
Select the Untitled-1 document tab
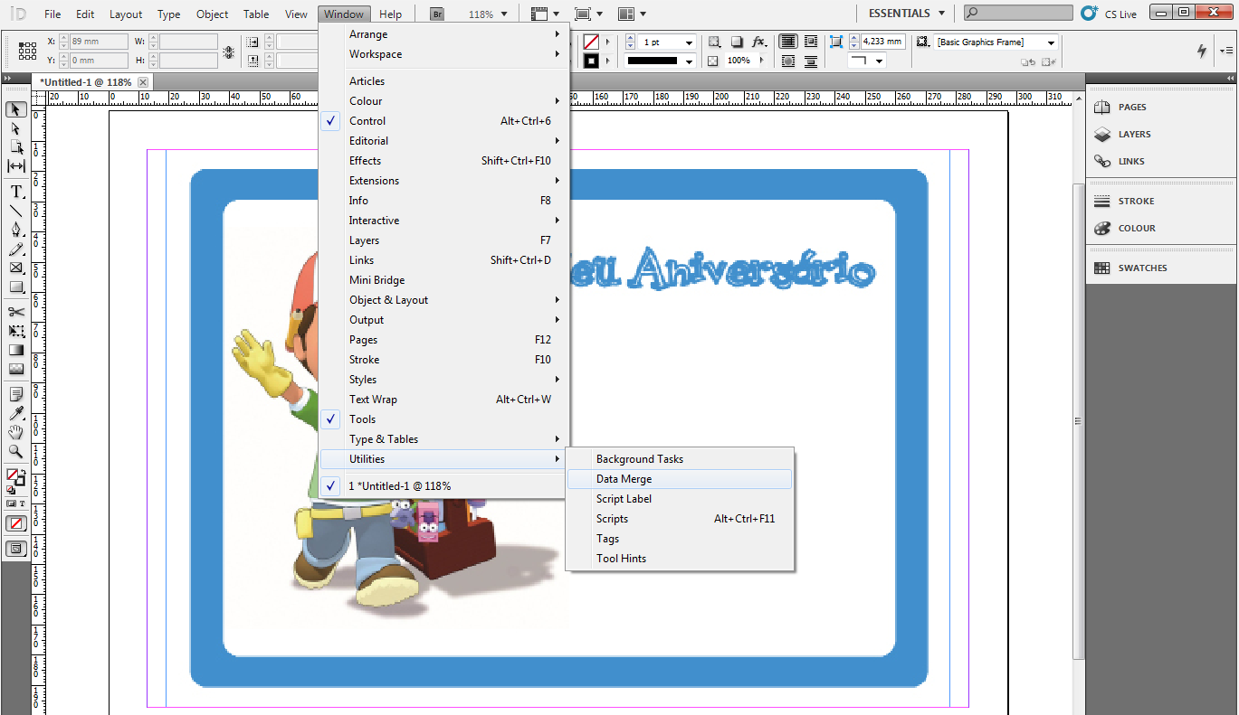coord(87,81)
